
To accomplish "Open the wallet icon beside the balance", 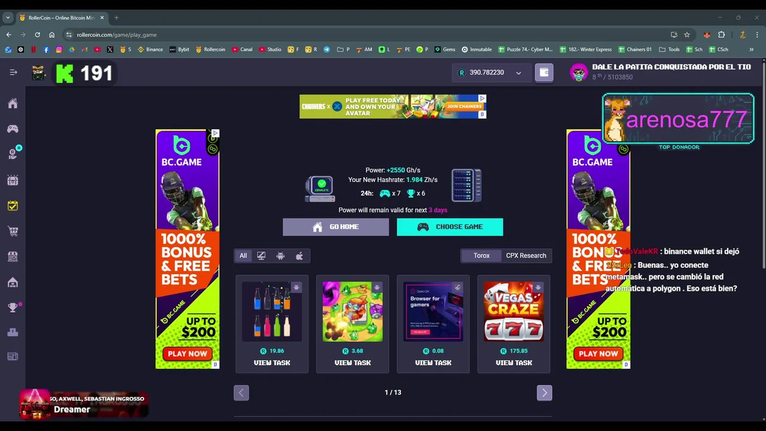I will coord(544,72).
